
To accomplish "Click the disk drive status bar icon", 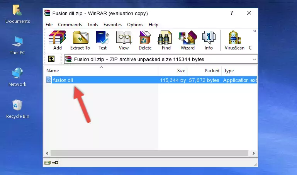I will click(48, 163).
